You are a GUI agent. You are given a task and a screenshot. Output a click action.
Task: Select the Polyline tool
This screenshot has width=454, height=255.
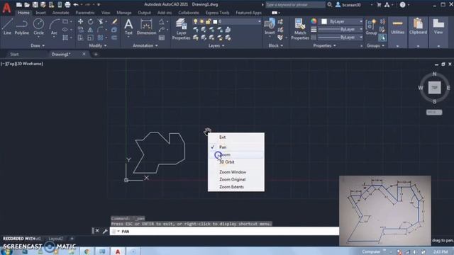pos(22,27)
